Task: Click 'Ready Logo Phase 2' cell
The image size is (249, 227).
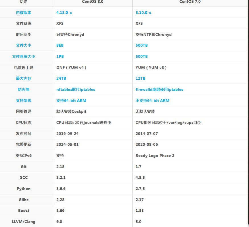Action: (155, 155)
